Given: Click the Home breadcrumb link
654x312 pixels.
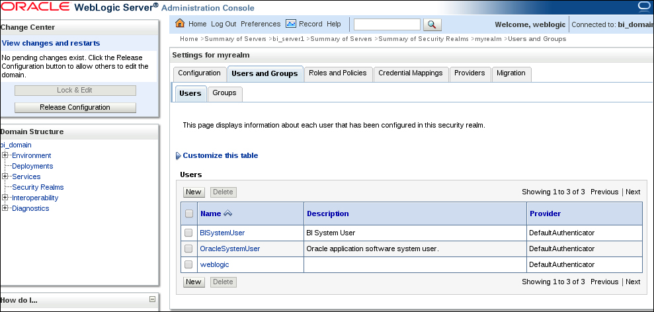Looking at the screenshot, I should [189, 39].
